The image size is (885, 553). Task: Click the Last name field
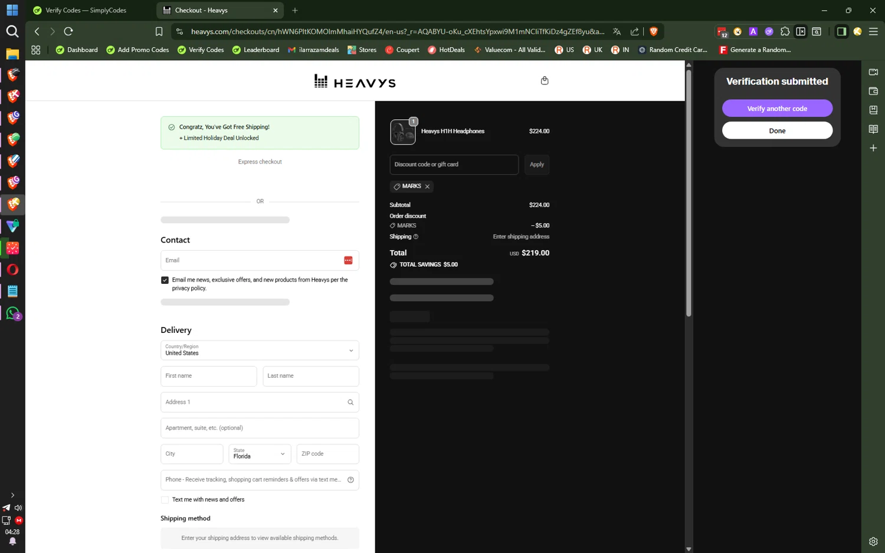(310, 377)
